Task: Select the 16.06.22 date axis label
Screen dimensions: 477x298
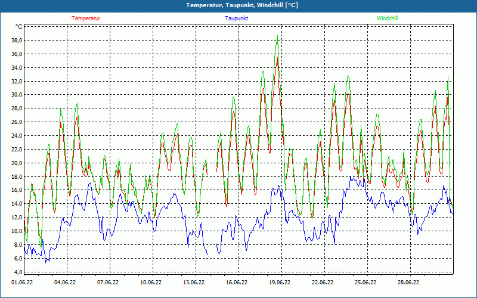Action: 237,283
